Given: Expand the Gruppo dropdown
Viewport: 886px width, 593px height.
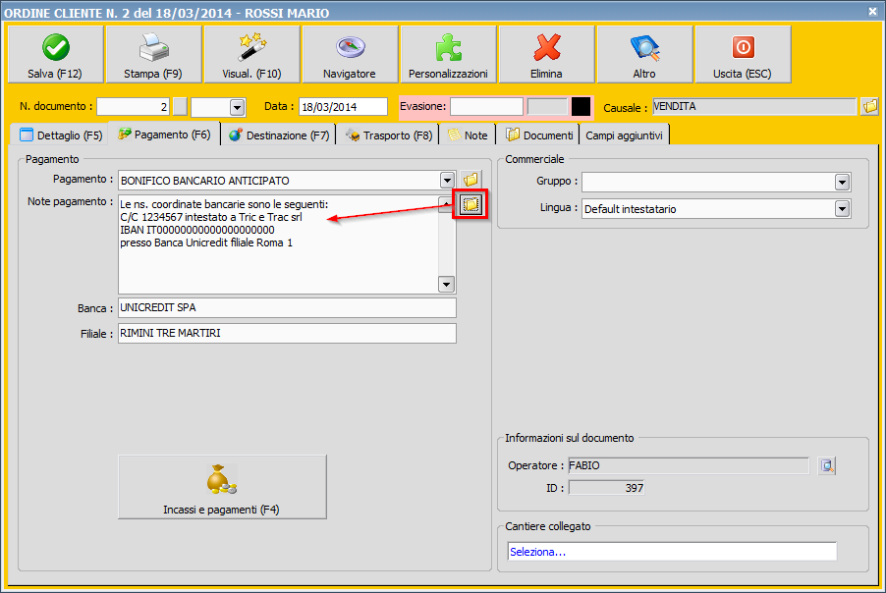Looking at the screenshot, I should coord(842,182).
